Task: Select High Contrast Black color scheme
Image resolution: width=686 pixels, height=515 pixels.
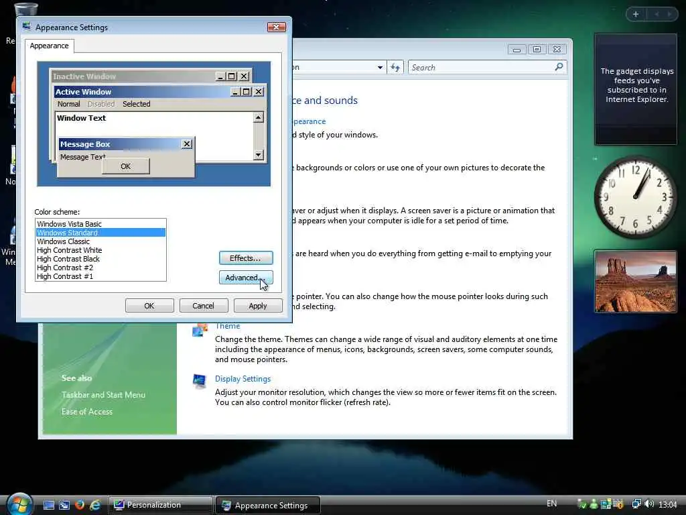Action: (x=100, y=259)
